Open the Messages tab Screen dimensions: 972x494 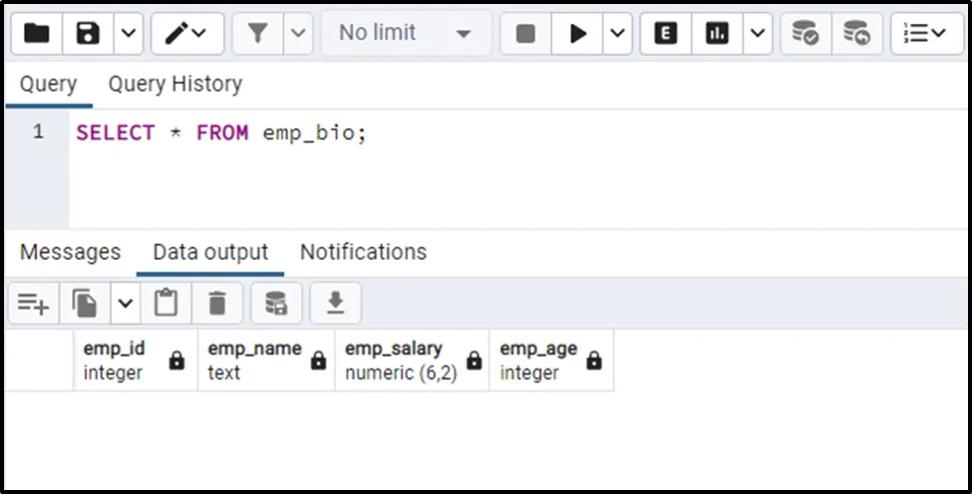tap(70, 253)
